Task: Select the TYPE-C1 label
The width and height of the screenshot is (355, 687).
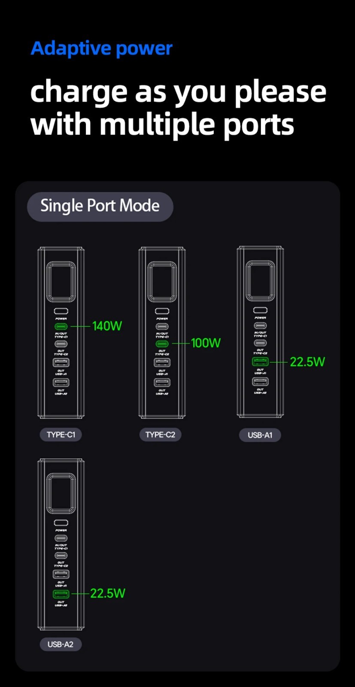Action: (x=61, y=435)
